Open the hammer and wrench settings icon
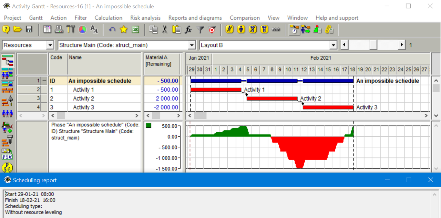 [71, 30]
